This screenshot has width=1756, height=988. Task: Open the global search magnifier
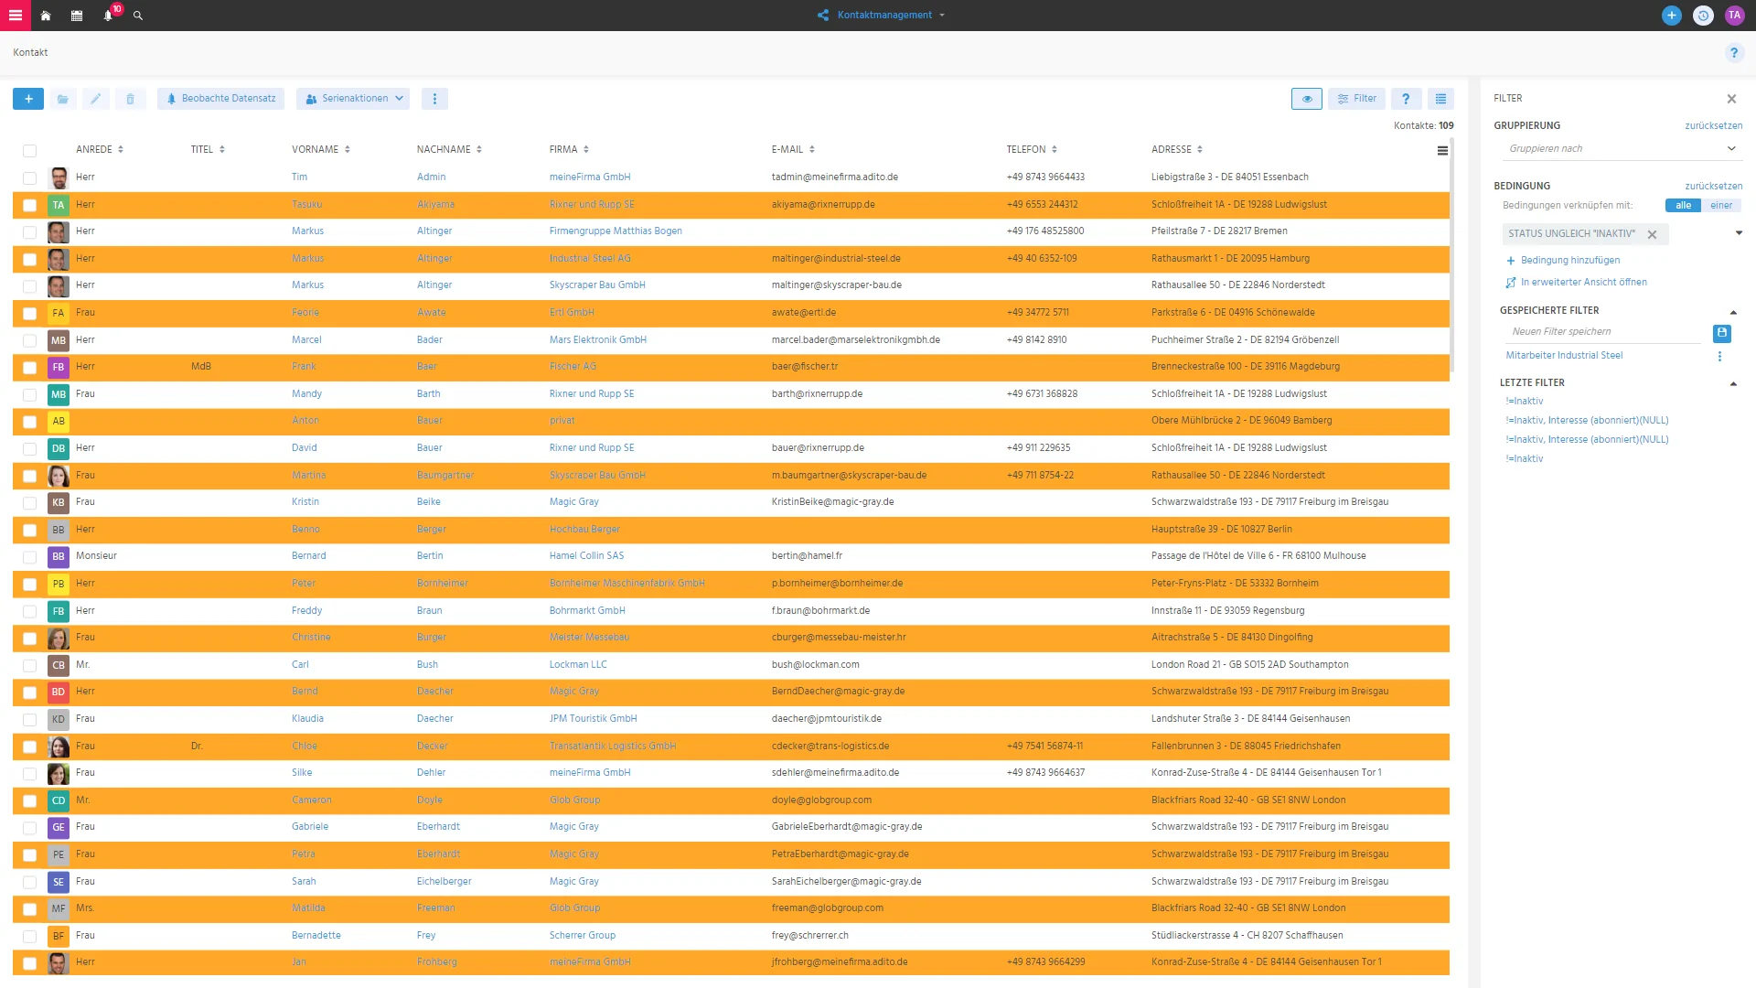(x=138, y=16)
